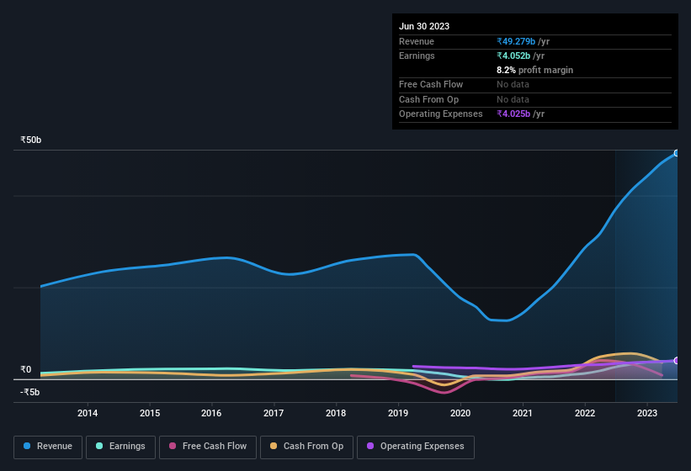This screenshot has width=691, height=471.
Task: Click the Operating Expenses label in tooltip
Action: click(441, 114)
